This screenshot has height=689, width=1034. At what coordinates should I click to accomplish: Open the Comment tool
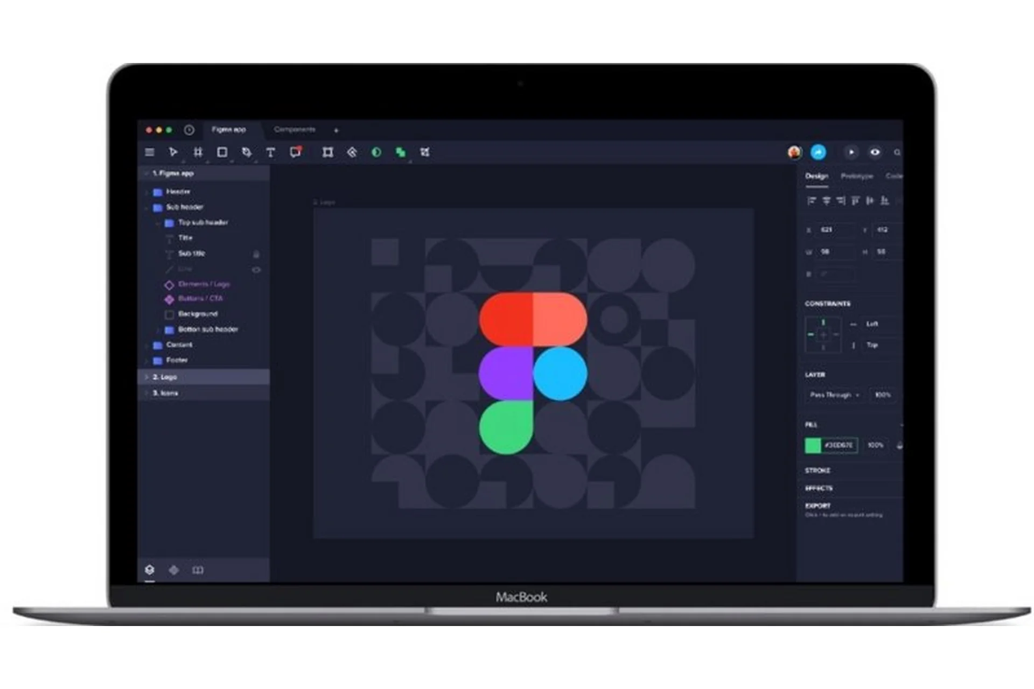(295, 152)
